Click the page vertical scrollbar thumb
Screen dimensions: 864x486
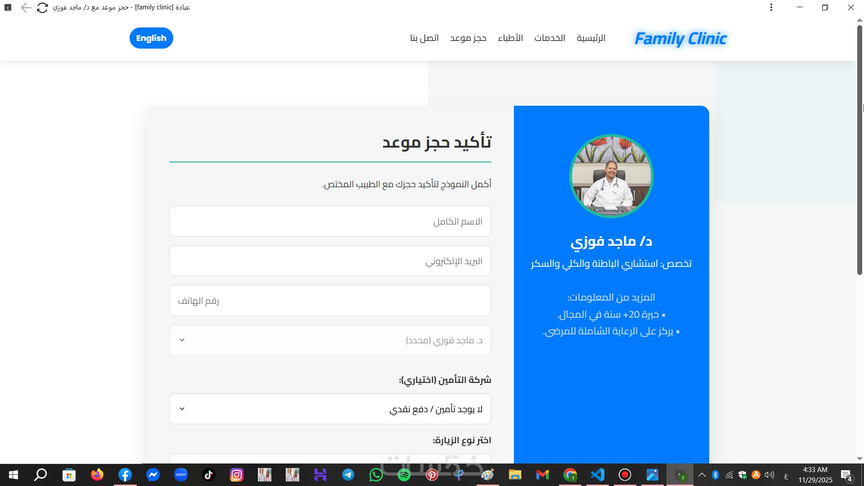click(x=859, y=148)
